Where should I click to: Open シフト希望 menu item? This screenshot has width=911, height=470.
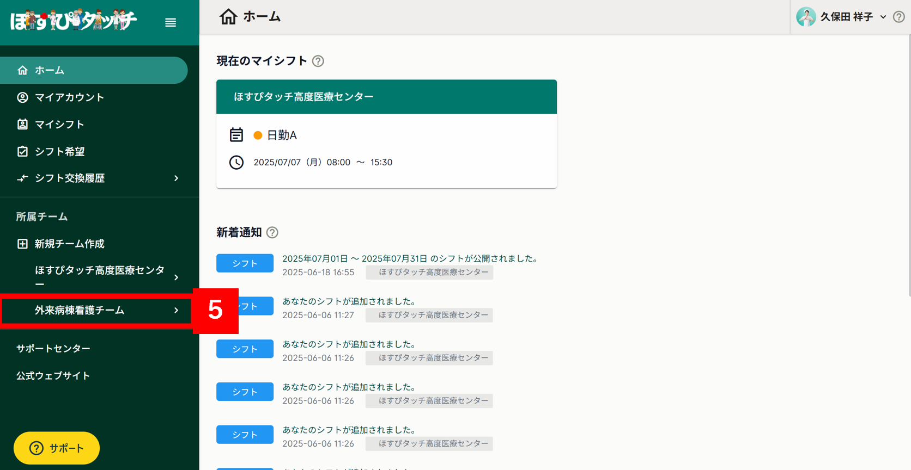click(x=94, y=151)
